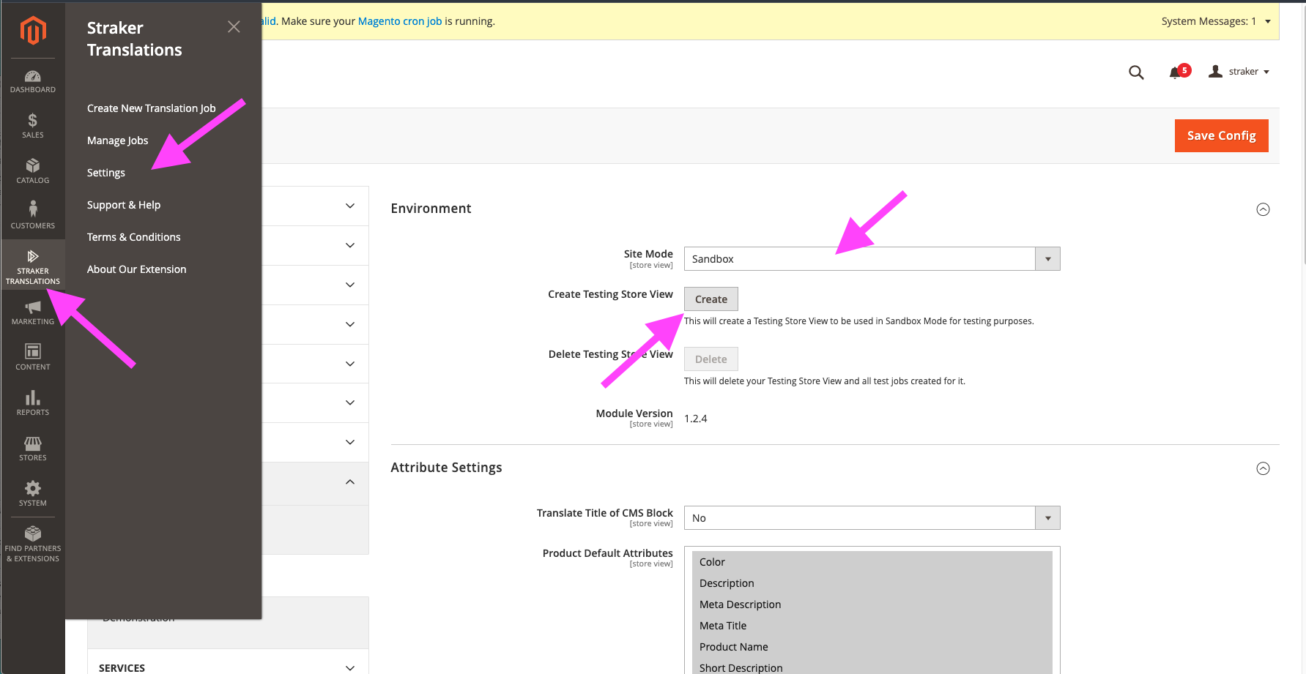The height and width of the screenshot is (674, 1306).
Task: Click the Save Config button
Action: click(x=1221, y=135)
